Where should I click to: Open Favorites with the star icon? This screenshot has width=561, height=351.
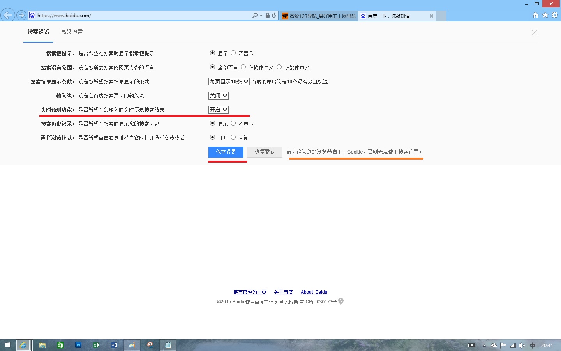click(x=545, y=15)
